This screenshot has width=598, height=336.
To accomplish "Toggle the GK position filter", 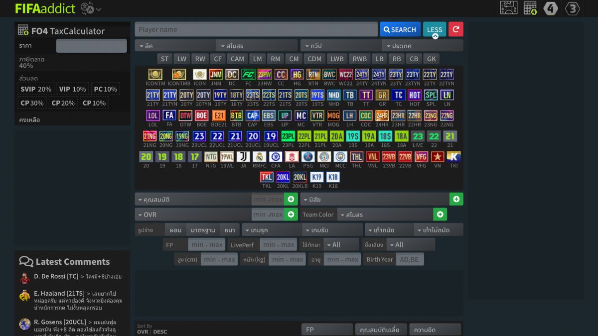I will click(431, 59).
